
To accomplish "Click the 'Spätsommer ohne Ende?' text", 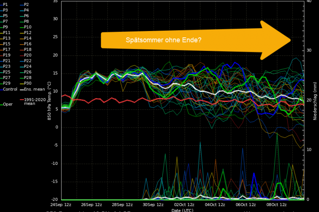I will [163, 40].
